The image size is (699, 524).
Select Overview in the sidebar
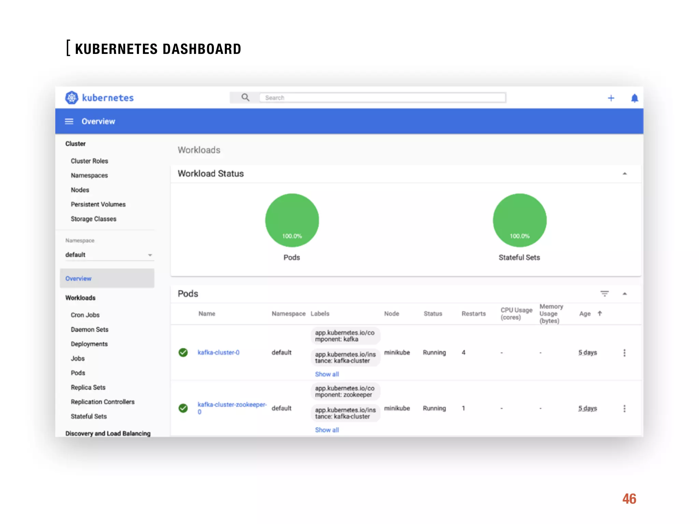[x=107, y=278]
